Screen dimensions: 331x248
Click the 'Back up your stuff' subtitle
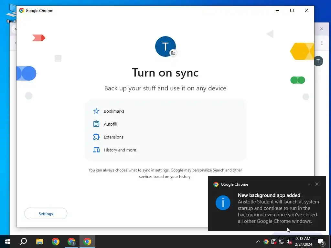click(165, 88)
